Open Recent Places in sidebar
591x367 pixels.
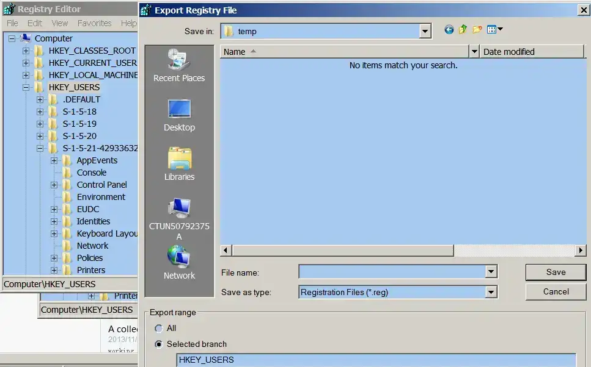[x=179, y=65]
